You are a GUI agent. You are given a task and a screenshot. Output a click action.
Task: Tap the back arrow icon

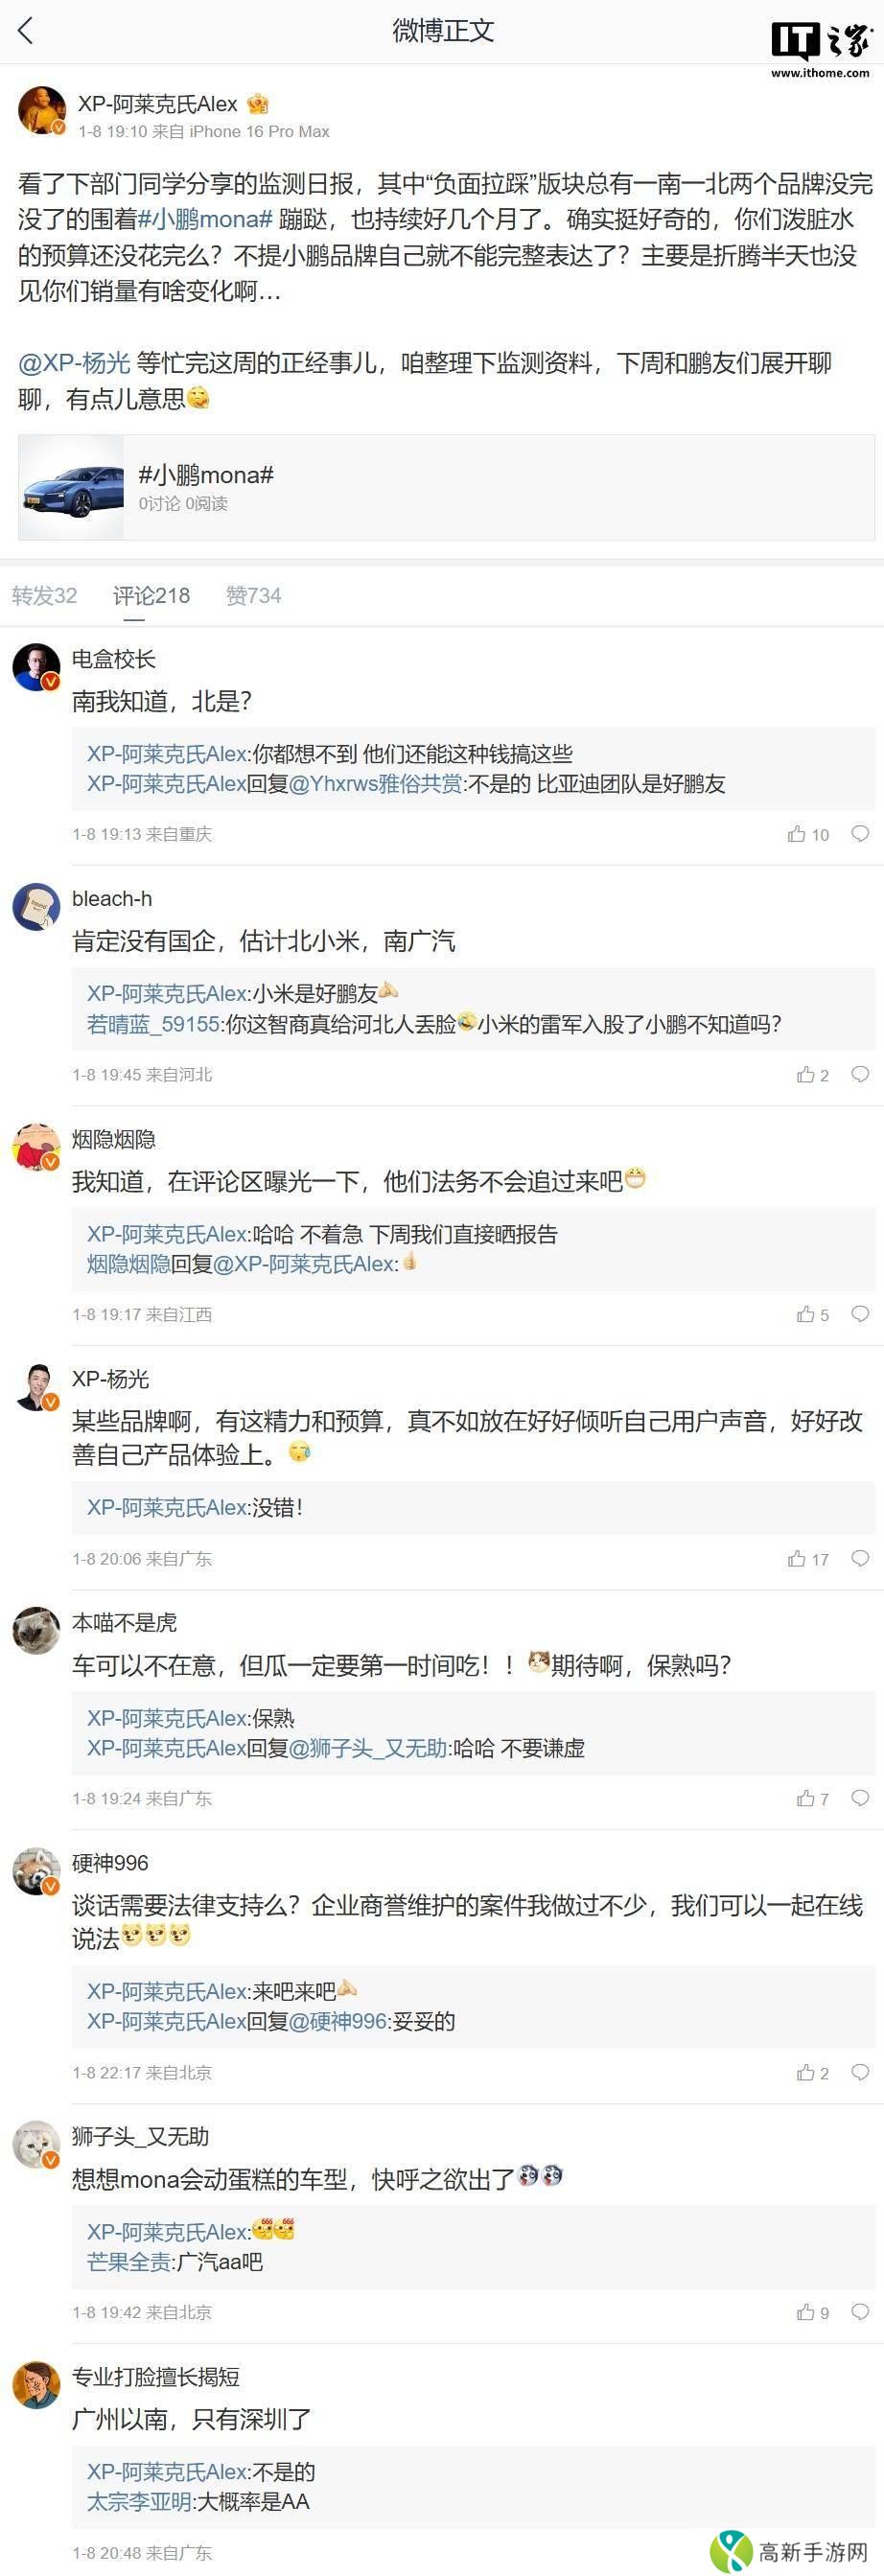point(26,32)
